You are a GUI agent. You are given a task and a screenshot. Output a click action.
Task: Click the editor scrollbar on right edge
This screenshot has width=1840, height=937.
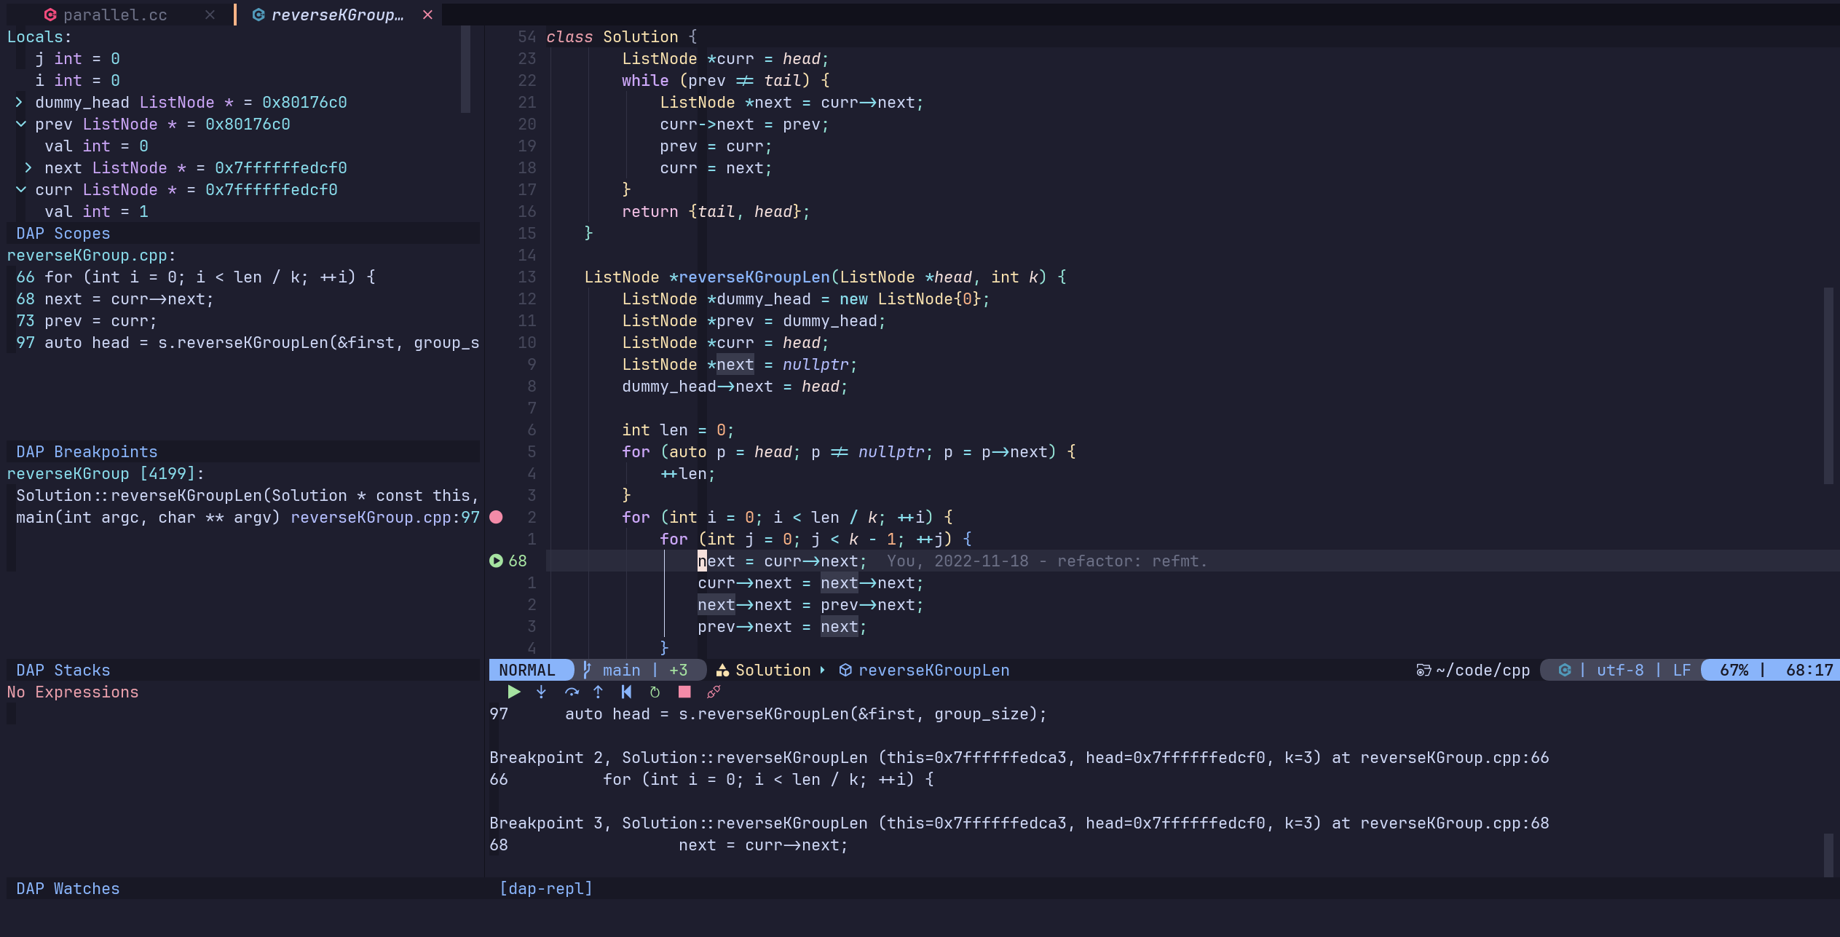click(1828, 386)
